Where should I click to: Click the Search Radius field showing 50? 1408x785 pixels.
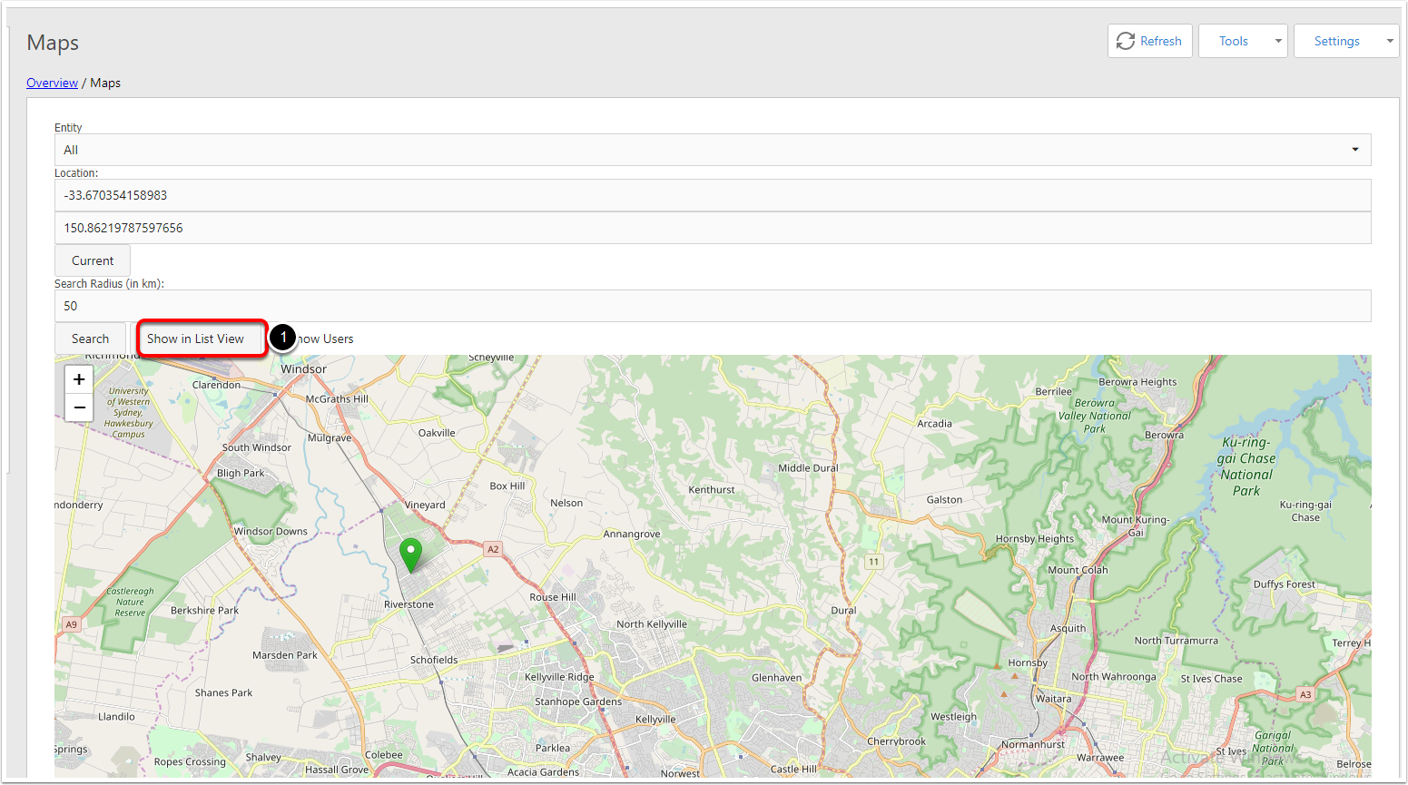pyautogui.click(x=713, y=306)
